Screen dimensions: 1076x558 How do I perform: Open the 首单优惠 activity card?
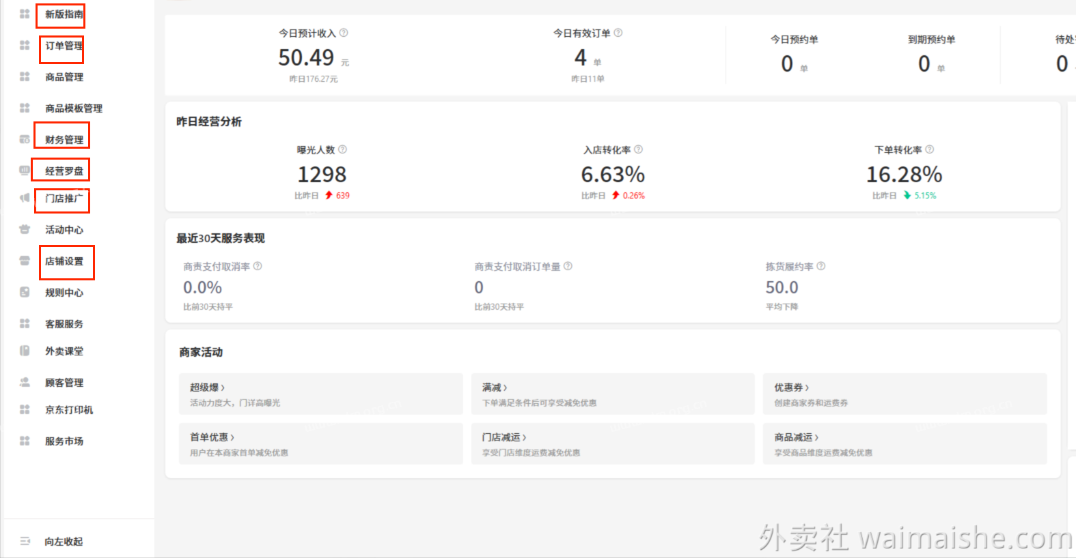click(x=321, y=443)
